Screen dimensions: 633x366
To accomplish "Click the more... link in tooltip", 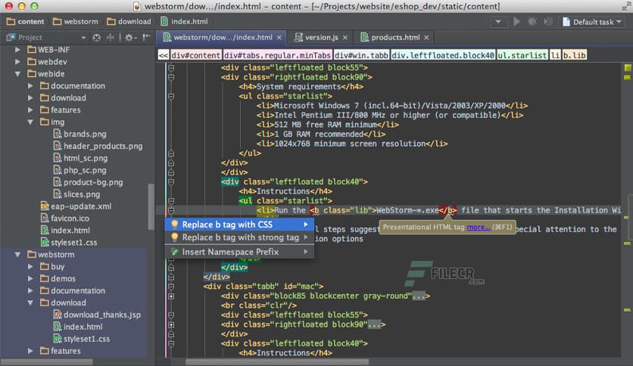I will (x=479, y=228).
